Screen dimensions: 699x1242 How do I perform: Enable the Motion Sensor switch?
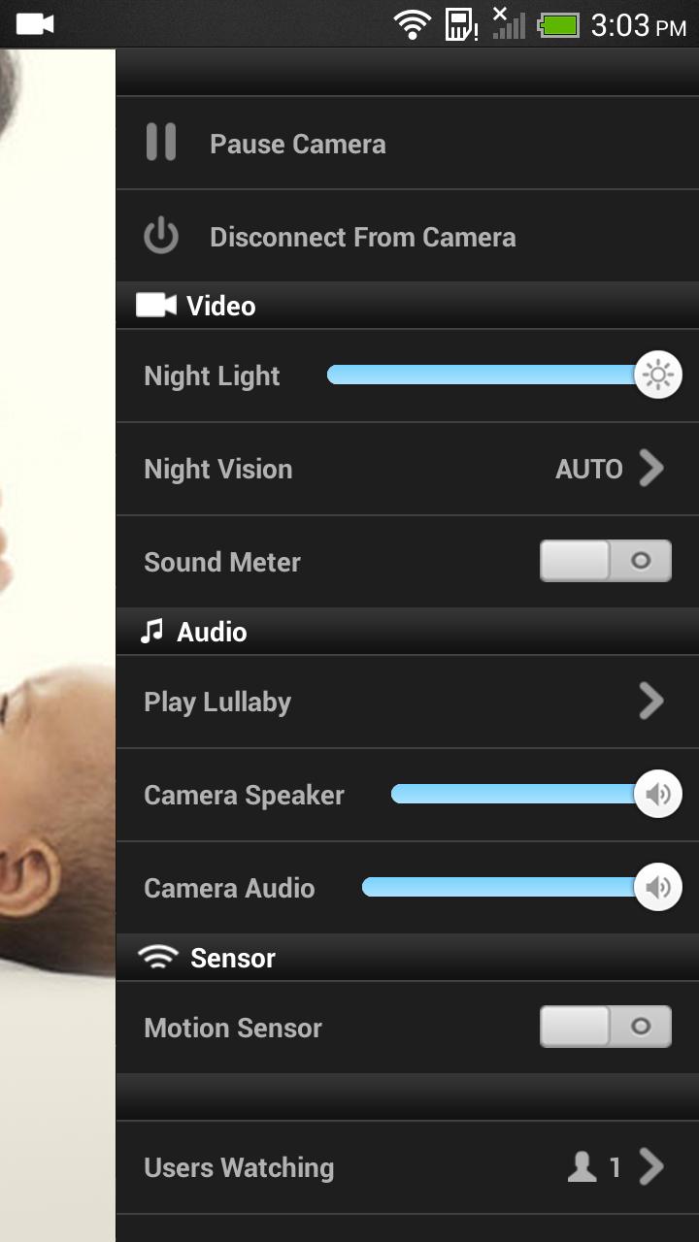click(605, 1028)
